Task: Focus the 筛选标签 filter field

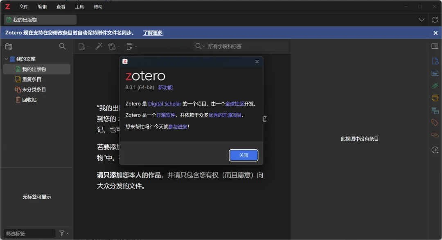Action: tap(29, 233)
